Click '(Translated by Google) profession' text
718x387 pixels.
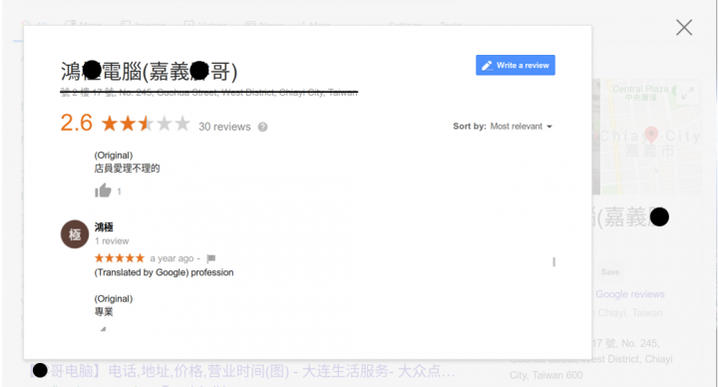pyautogui.click(x=164, y=272)
